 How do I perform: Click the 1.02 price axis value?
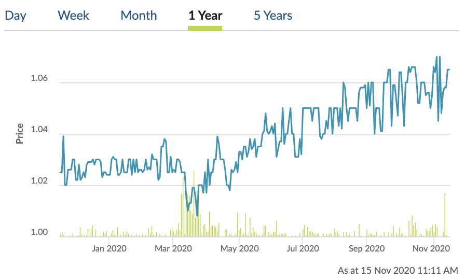(41, 181)
